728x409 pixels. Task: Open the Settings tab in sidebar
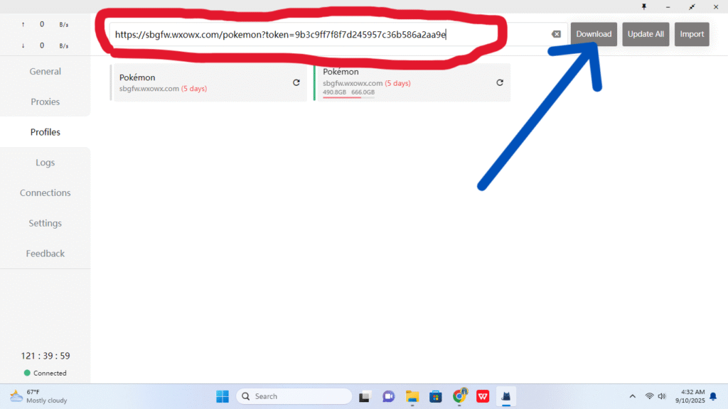pyautogui.click(x=45, y=223)
